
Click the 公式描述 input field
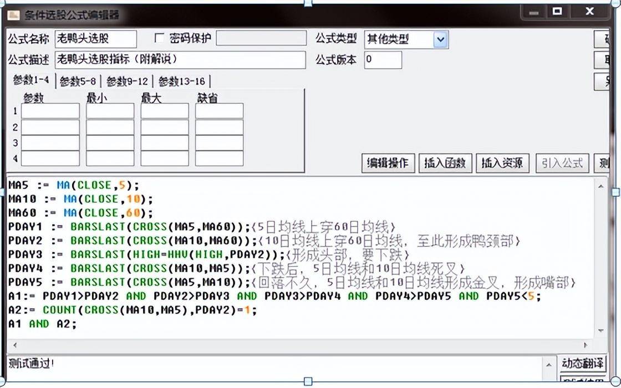(x=180, y=60)
